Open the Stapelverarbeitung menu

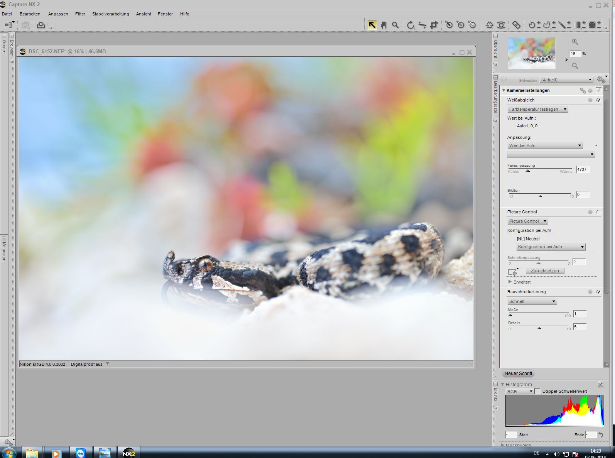(110, 14)
